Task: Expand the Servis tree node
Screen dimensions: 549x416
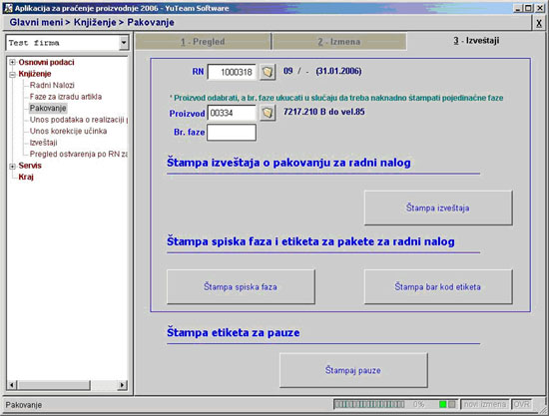Action: pyautogui.click(x=12, y=166)
